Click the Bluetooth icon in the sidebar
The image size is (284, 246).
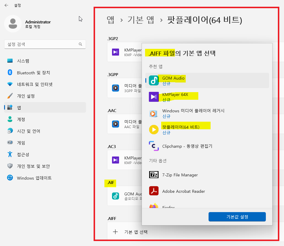10,72
